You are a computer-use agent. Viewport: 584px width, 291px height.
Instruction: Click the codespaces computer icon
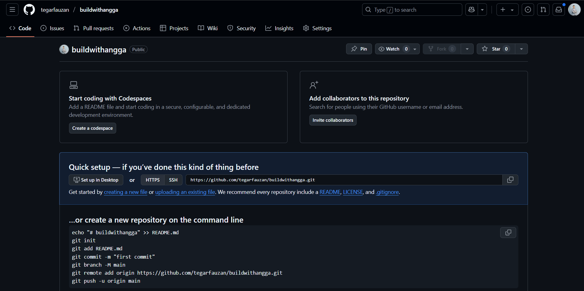tap(74, 85)
